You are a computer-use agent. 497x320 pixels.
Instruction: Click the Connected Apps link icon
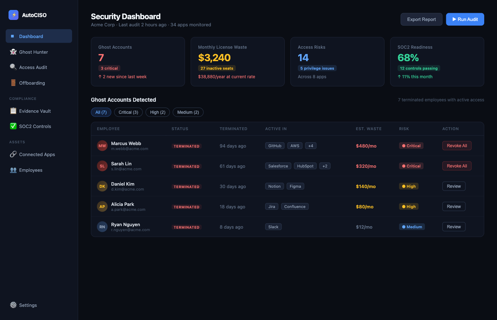pos(13,154)
